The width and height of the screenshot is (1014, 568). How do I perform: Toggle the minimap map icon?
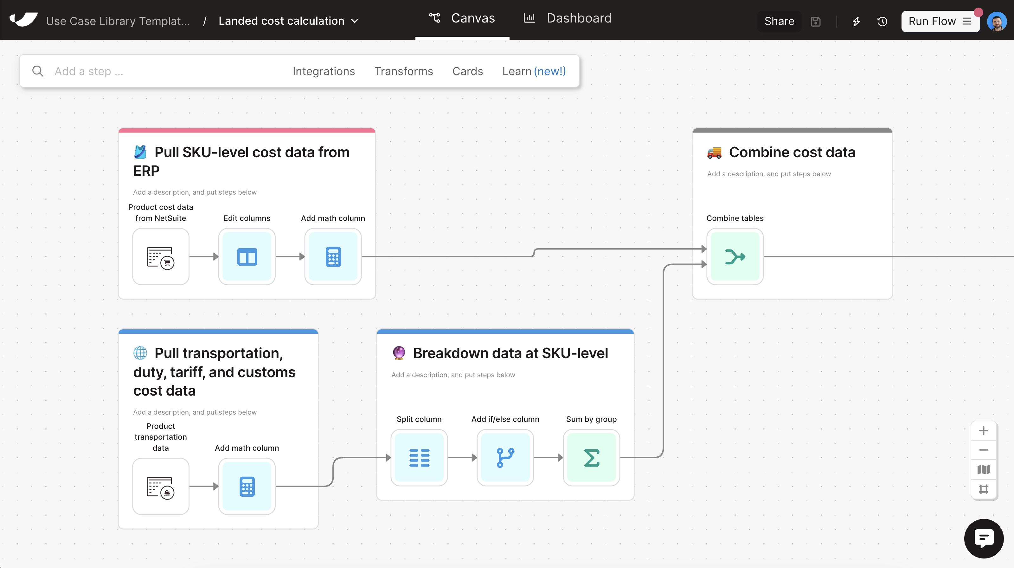[983, 470]
